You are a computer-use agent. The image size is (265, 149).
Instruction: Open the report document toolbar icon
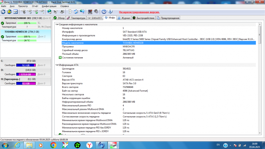point(70,12)
